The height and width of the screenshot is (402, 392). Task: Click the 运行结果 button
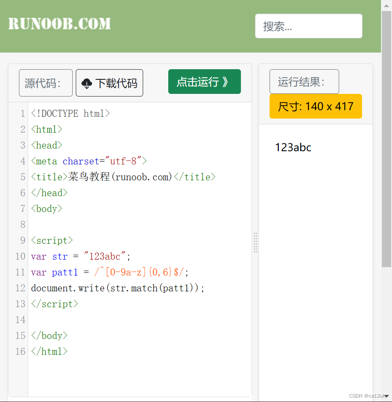point(304,82)
